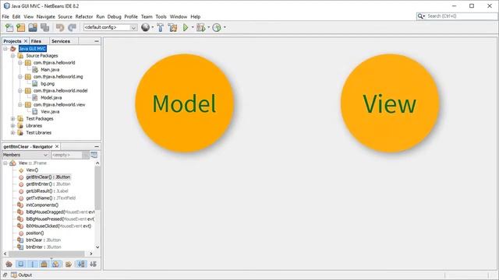Image resolution: width=499 pixels, height=280 pixels.
Task: Click Clean and Build Project icon
Action: coord(172,28)
